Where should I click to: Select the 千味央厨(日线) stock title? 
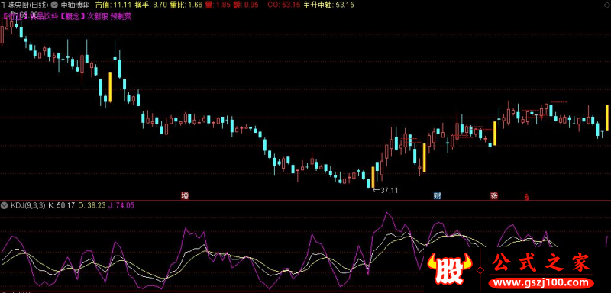24,5
